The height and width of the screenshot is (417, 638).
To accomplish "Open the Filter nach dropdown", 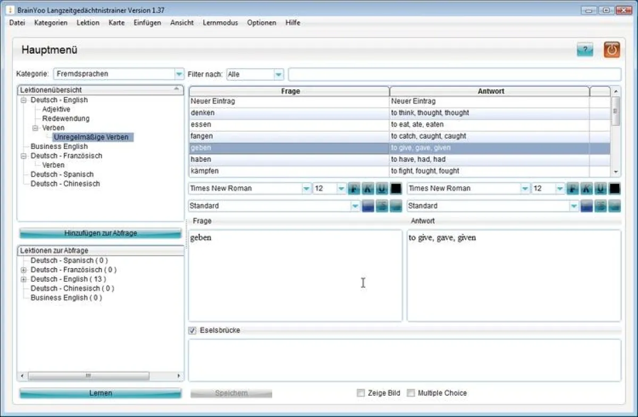I will (x=278, y=74).
